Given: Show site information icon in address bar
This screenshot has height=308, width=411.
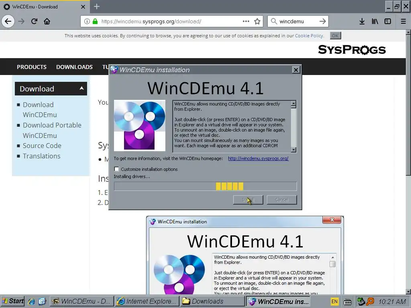Looking at the screenshot, I should pyautogui.click(x=87, y=22).
